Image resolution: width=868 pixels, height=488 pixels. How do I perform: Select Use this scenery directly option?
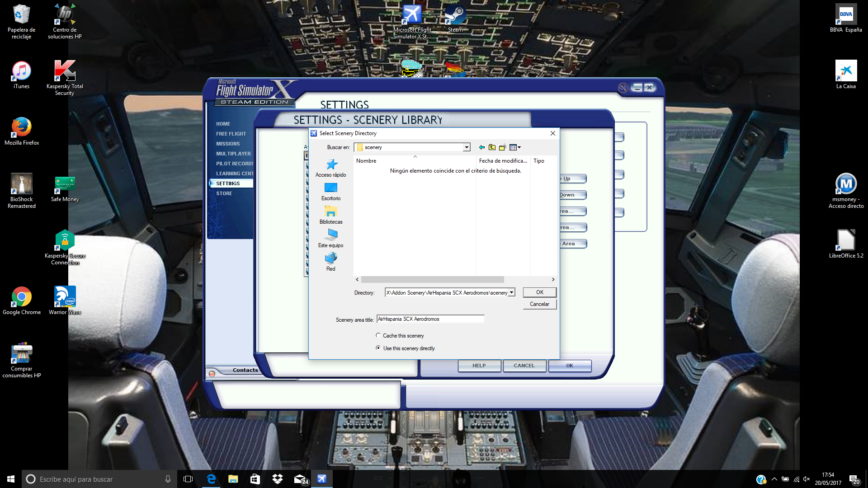tap(378, 348)
